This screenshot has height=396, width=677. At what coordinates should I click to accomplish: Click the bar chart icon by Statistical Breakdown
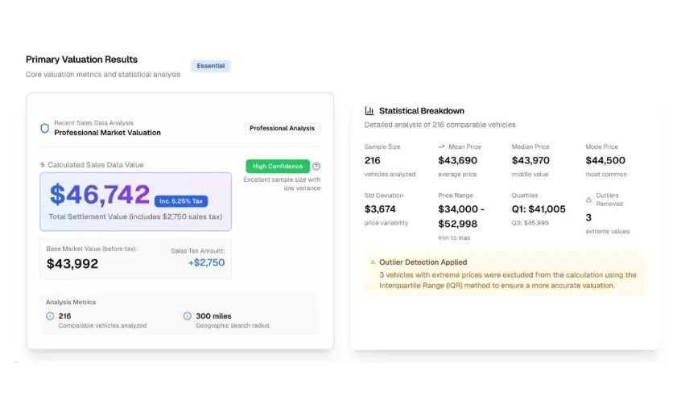369,111
